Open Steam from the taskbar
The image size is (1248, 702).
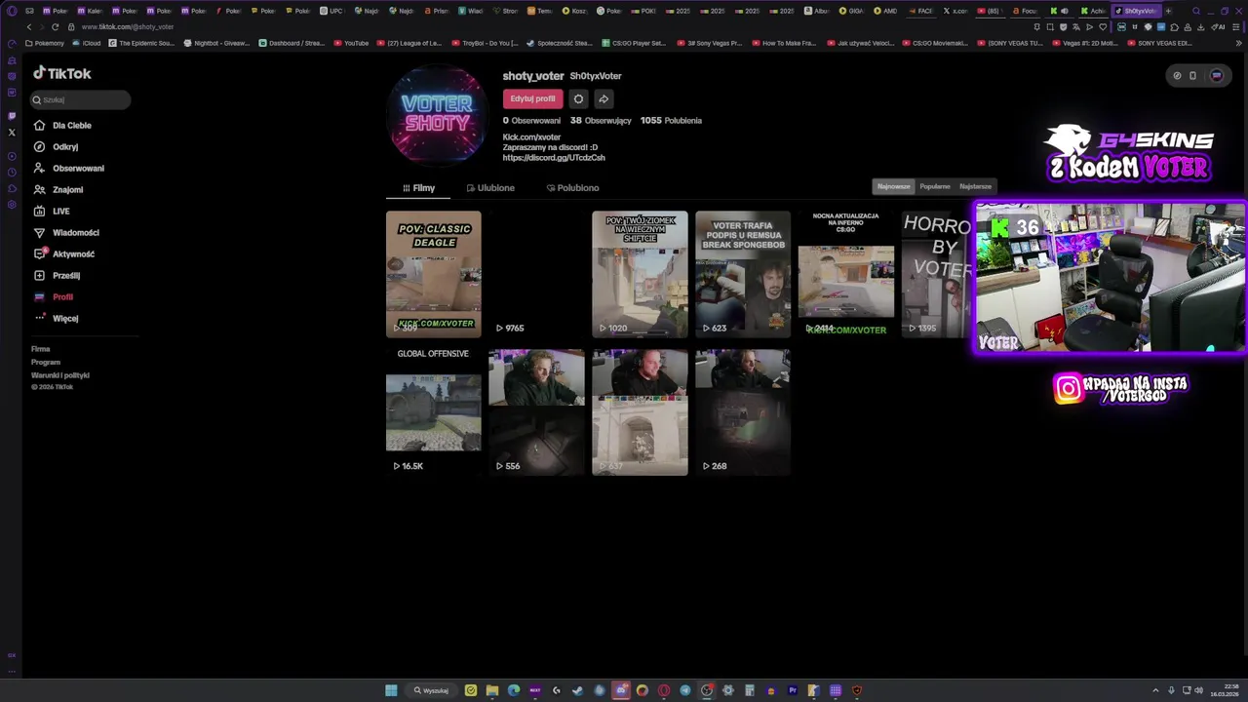(577, 690)
